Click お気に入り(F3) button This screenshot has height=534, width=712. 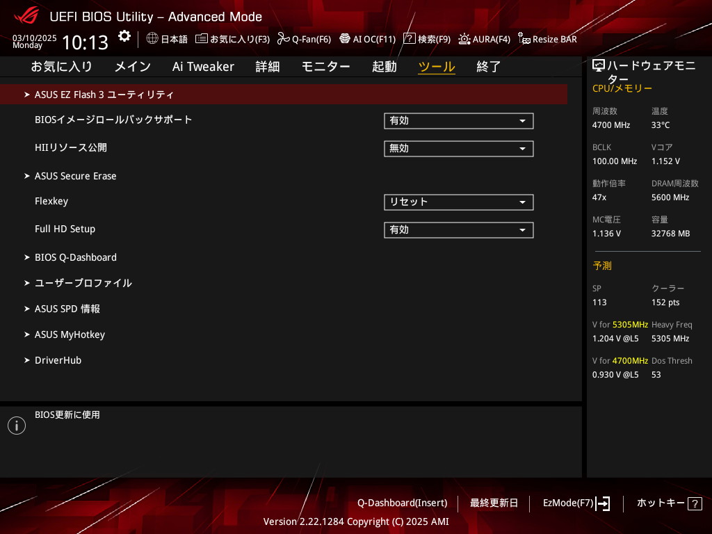(240, 39)
